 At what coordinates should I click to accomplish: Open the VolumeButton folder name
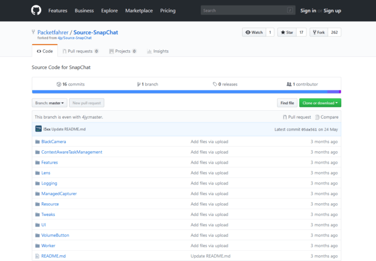55,235
